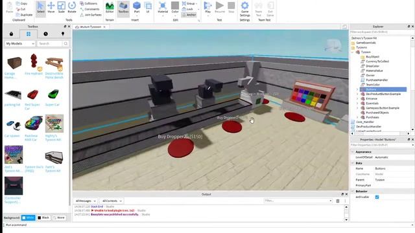Insert the Rainbow RKR Car model
The image size is (415, 233).
[33, 124]
